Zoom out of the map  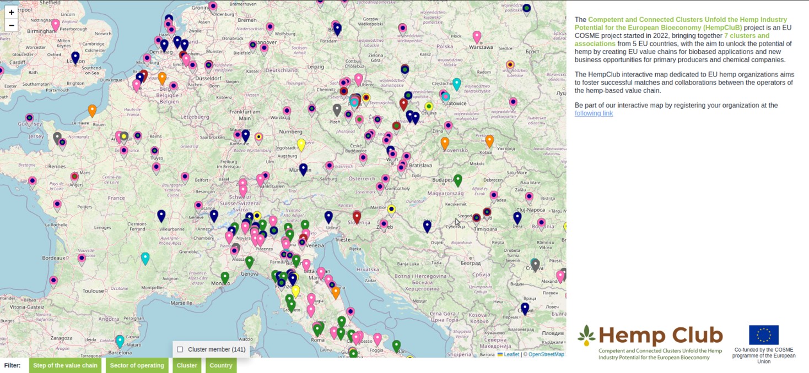pyautogui.click(x=12, y=25)
